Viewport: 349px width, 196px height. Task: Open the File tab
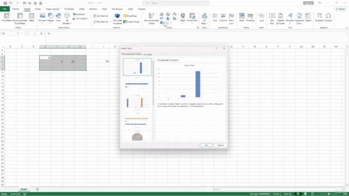(x=5, y=9)
